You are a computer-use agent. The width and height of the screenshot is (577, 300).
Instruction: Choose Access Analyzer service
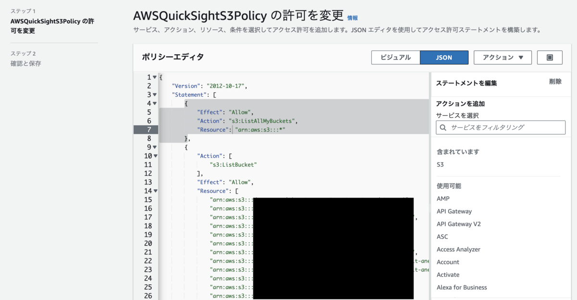[x=458, y=250]
